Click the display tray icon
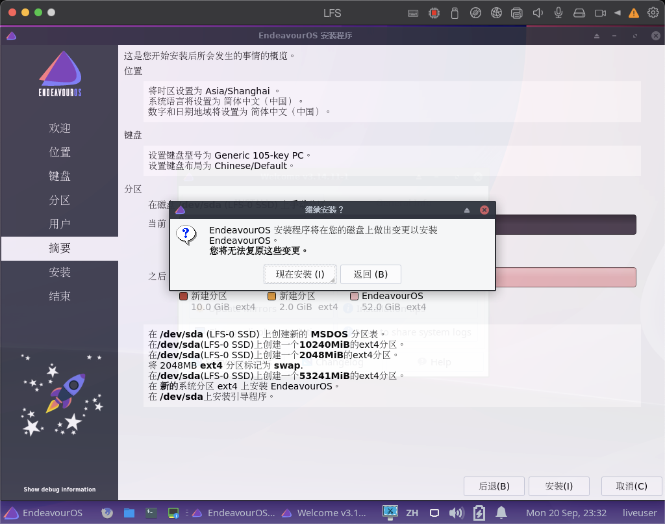This screenshot has width=665, height=524. coord(434,513)
